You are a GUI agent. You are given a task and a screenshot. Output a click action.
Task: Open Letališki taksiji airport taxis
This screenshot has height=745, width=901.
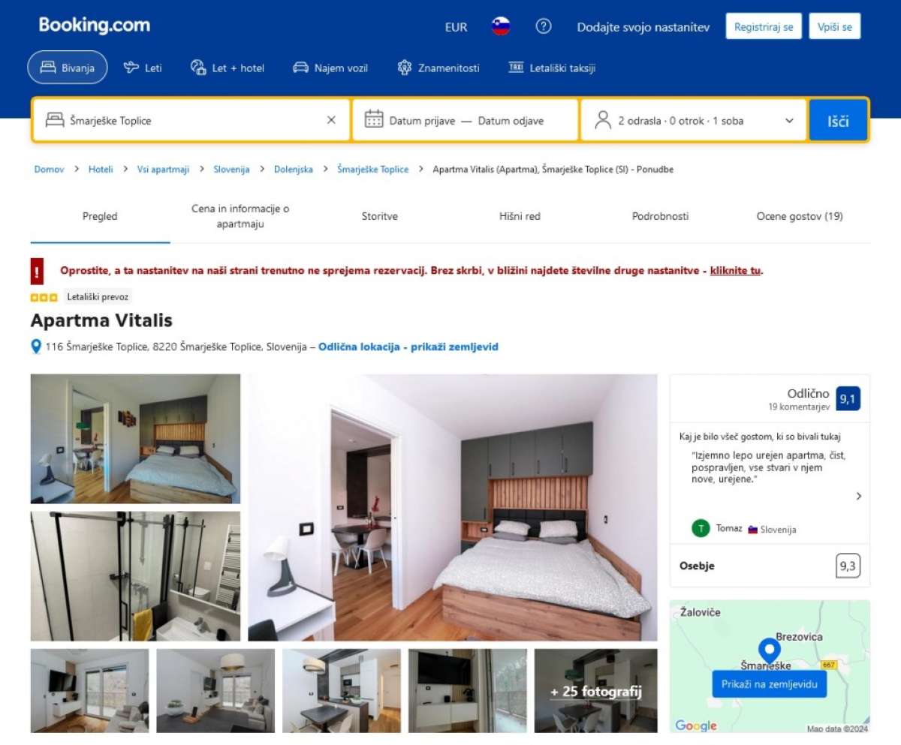(x=552, y=68)
